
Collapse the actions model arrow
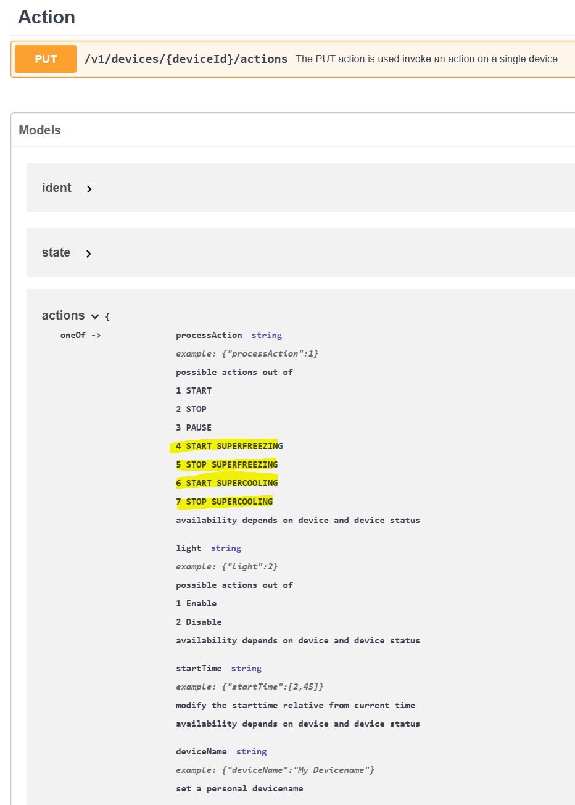pyautogui.click(x=95, y=316)
